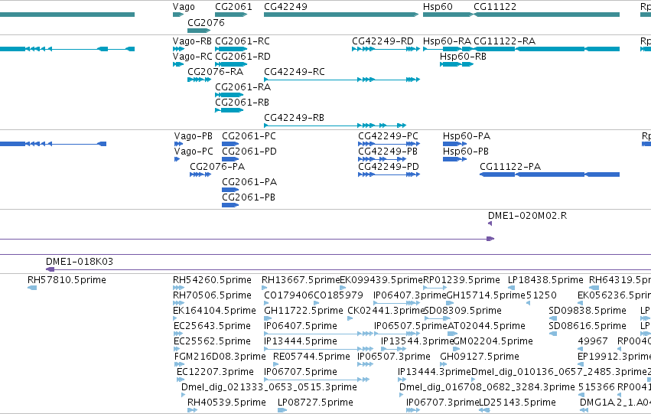The image size is (651, 414).
Task: Select the RE05744.5prime EST label
Action: (312, 357)
